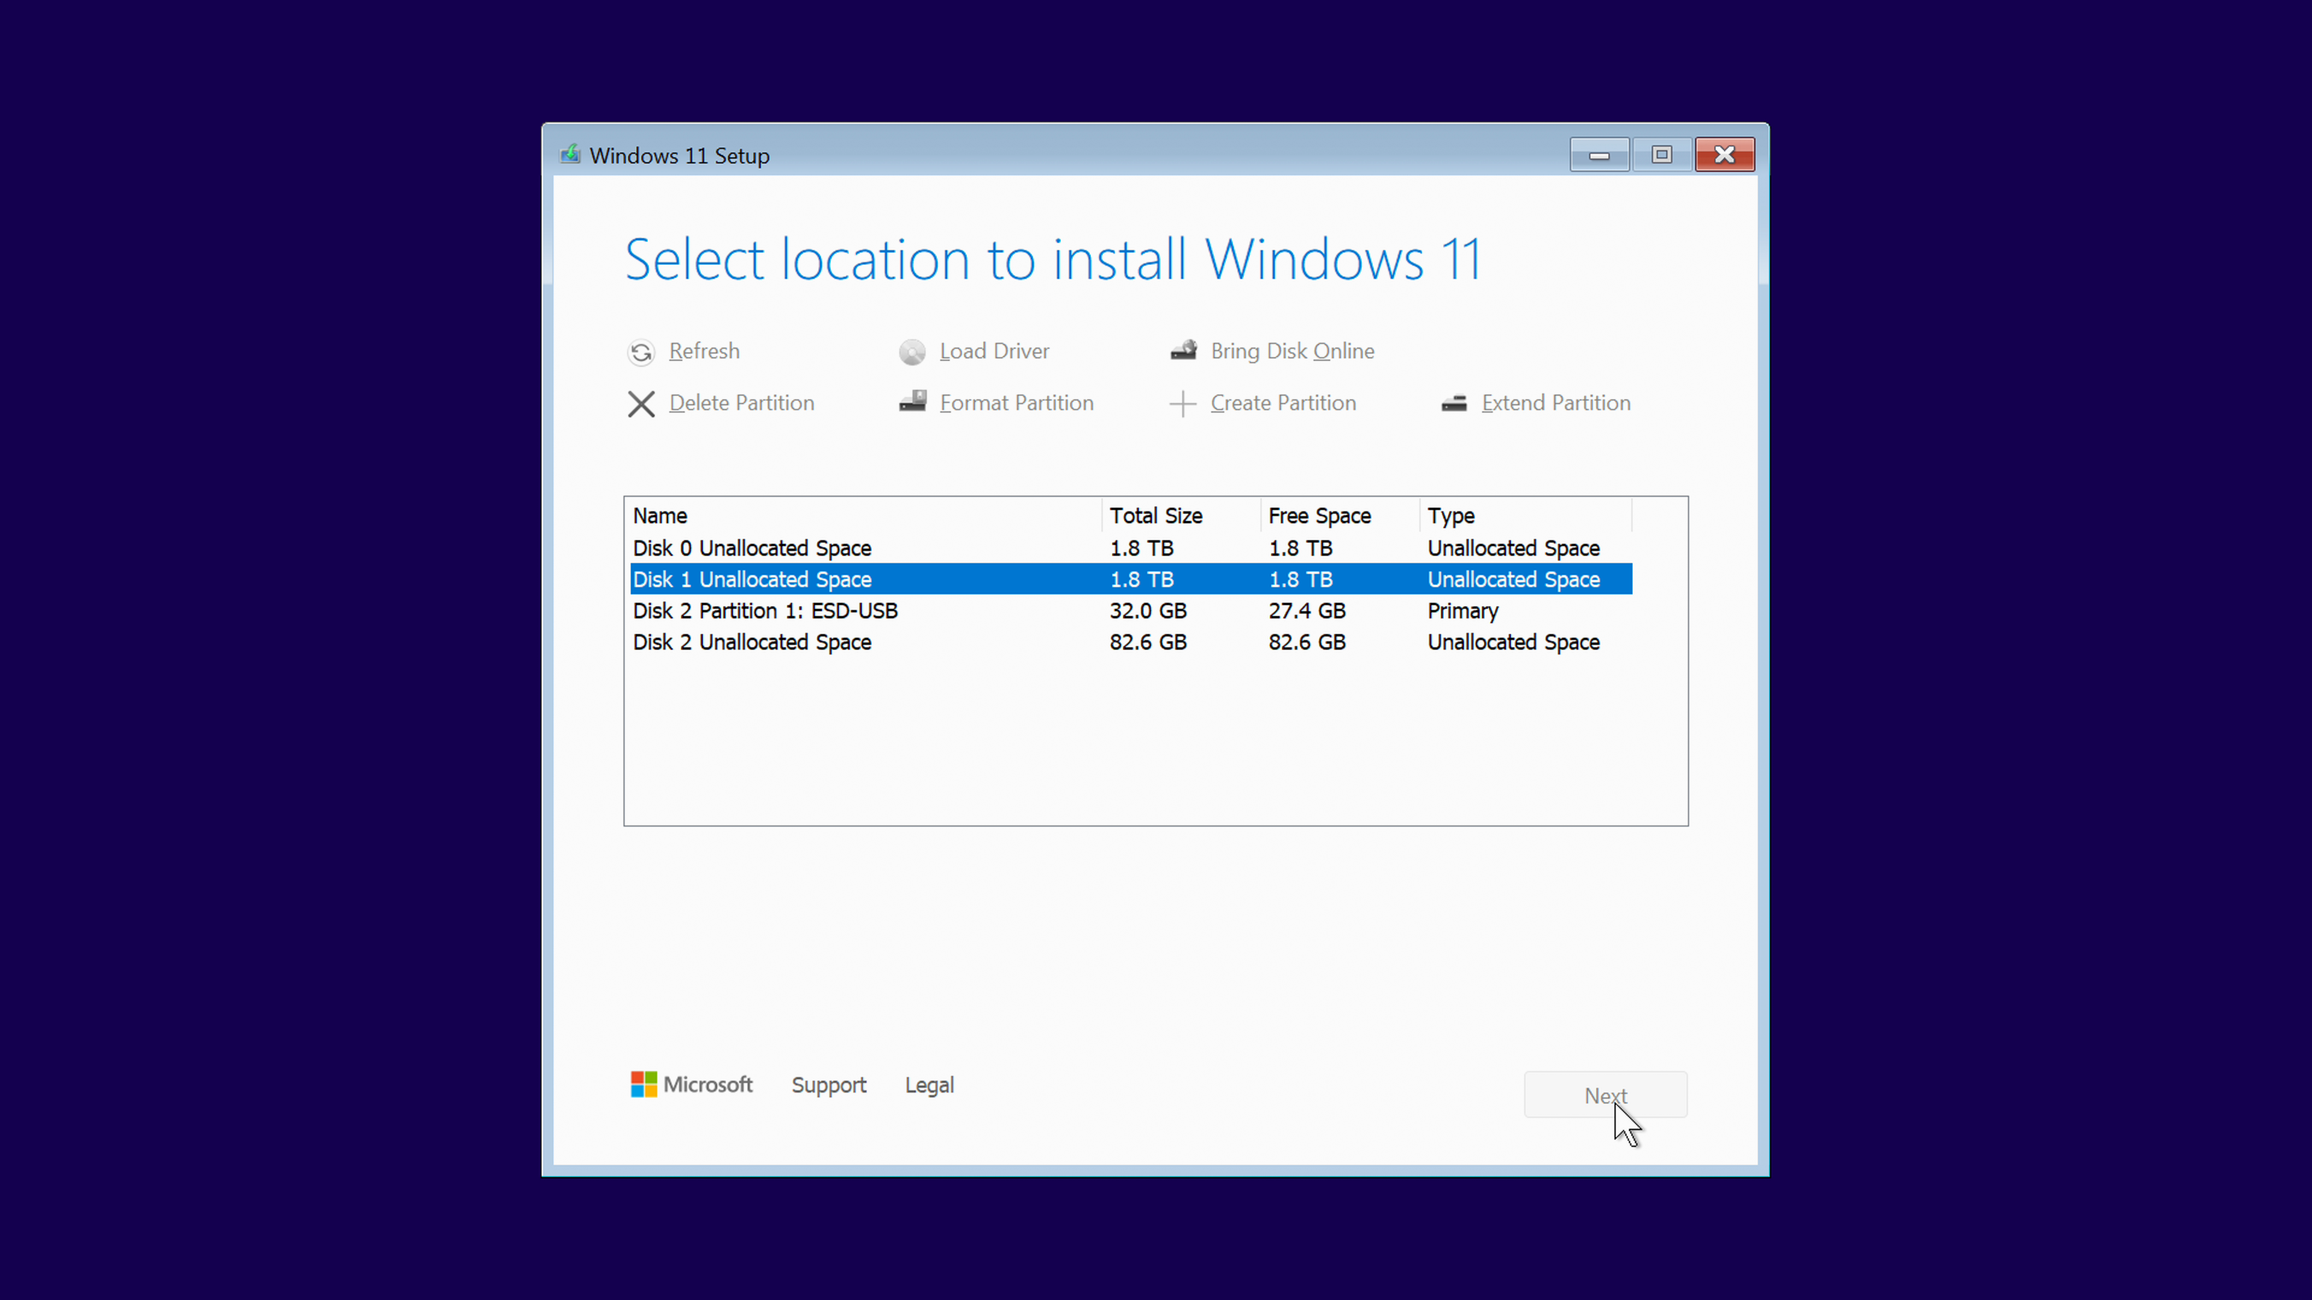Click the Format Partition text

click(x=1017, y=403)
